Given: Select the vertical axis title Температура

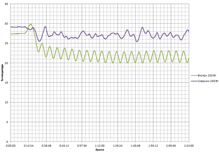Looking at the screenshot, I should tap(2, 73).
